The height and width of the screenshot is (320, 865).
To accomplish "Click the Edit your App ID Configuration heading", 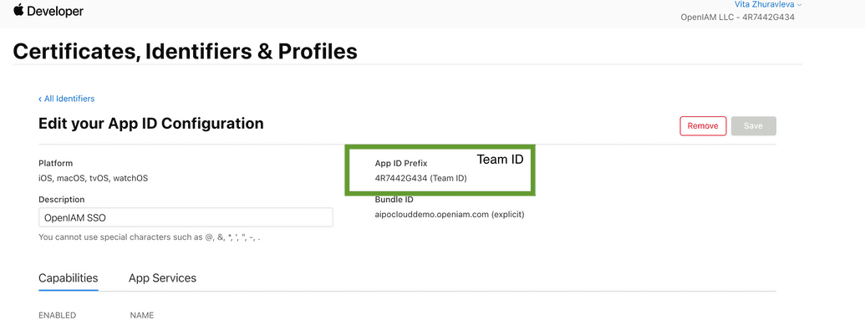I will tap(150, 123).
